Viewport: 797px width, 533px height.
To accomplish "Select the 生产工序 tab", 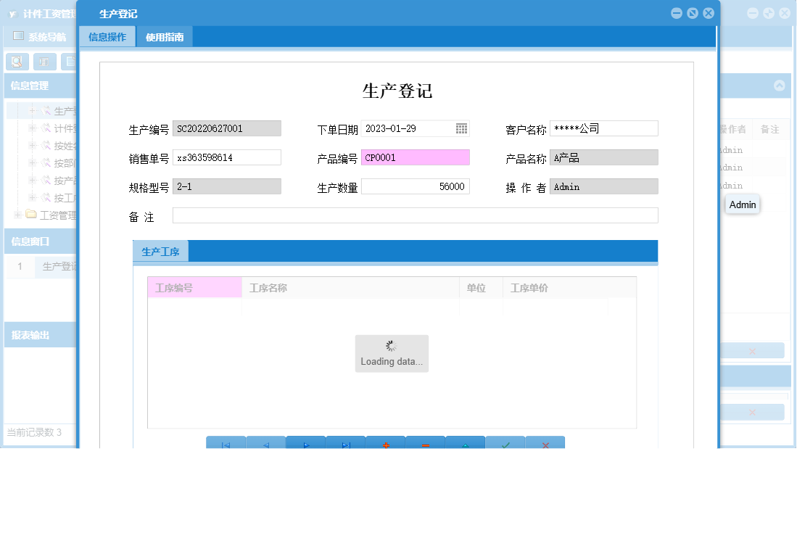I will 160,251.
